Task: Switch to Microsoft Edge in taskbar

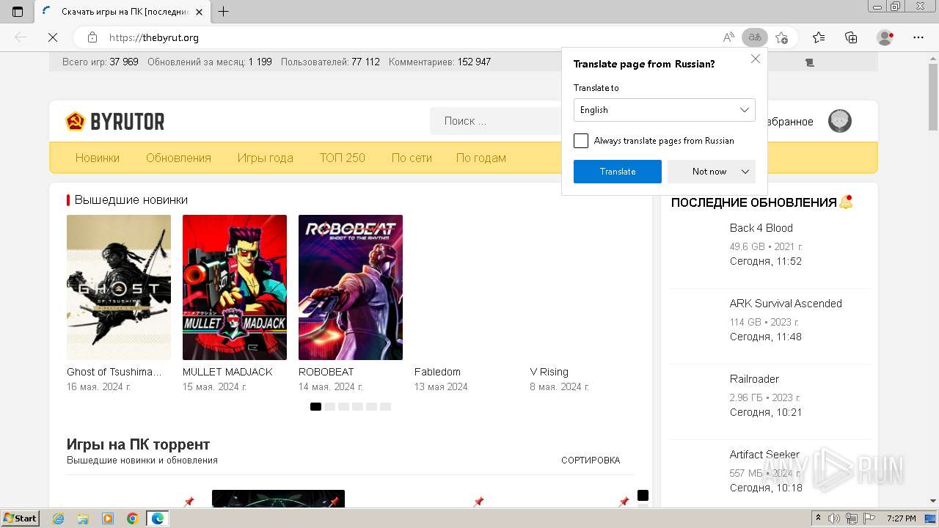Action: (158, 518)
